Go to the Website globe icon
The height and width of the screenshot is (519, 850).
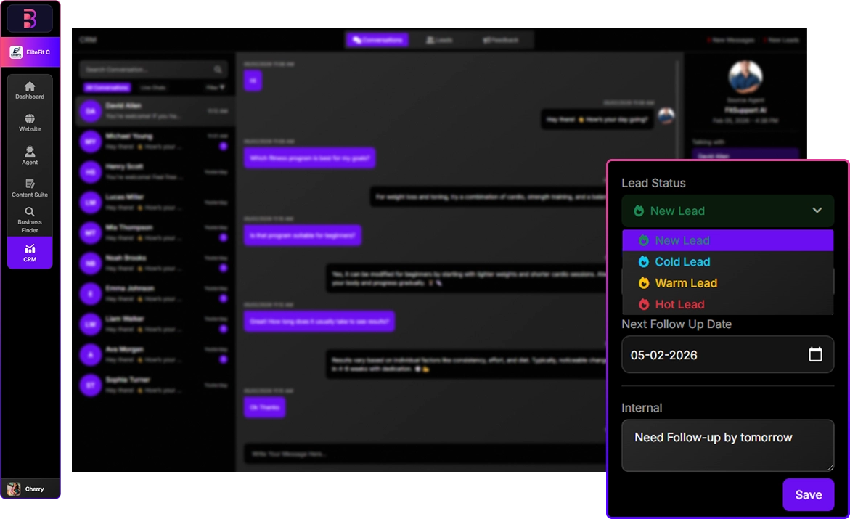(30, 122)
